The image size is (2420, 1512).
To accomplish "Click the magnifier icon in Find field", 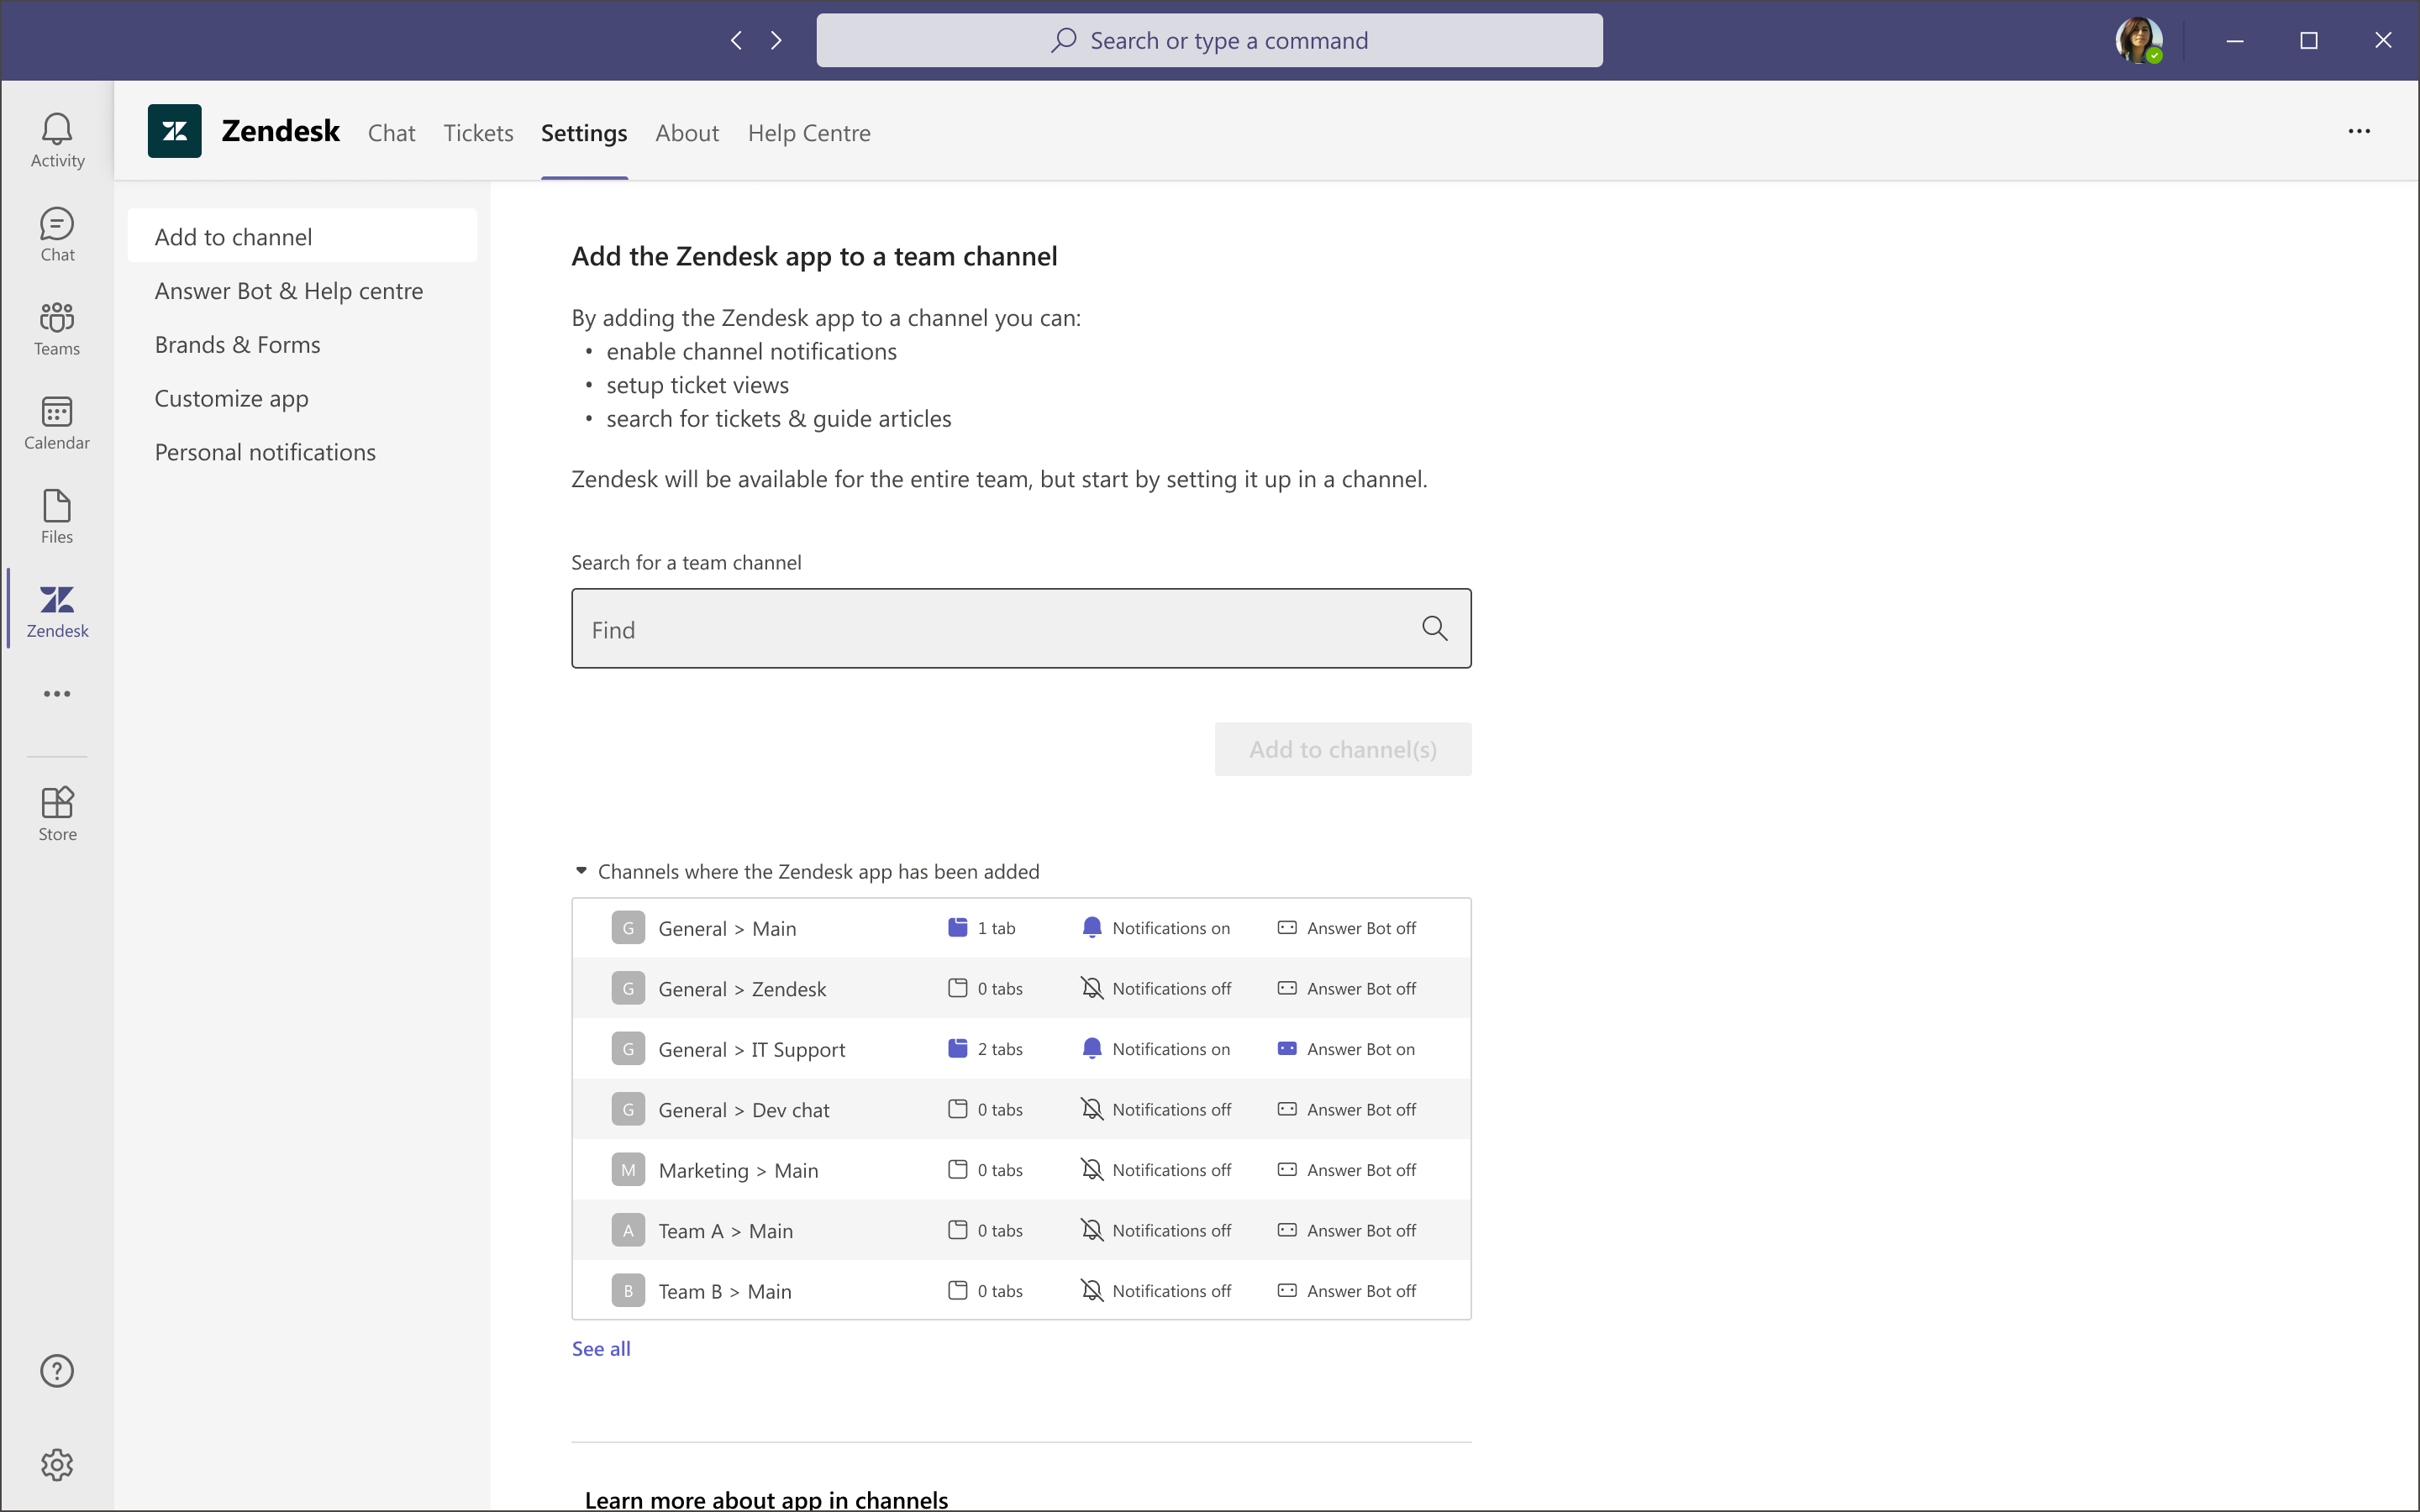I will click(x=1435, y=628).
